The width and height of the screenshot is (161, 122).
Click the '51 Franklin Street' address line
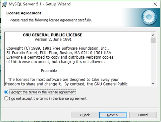[59, 53]
